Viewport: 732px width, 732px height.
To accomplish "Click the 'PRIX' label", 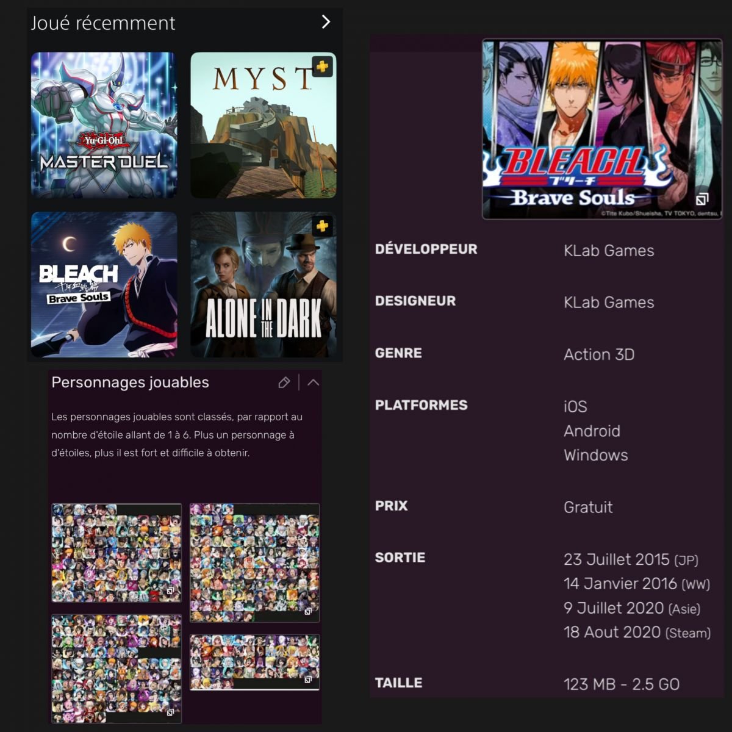I will tap(391, 506).
